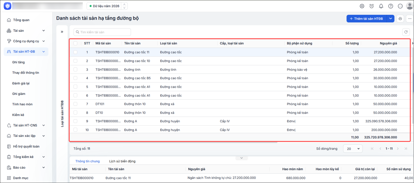
Task: Switch to the Lịch sử biến động tab
Action: (122, 161)
